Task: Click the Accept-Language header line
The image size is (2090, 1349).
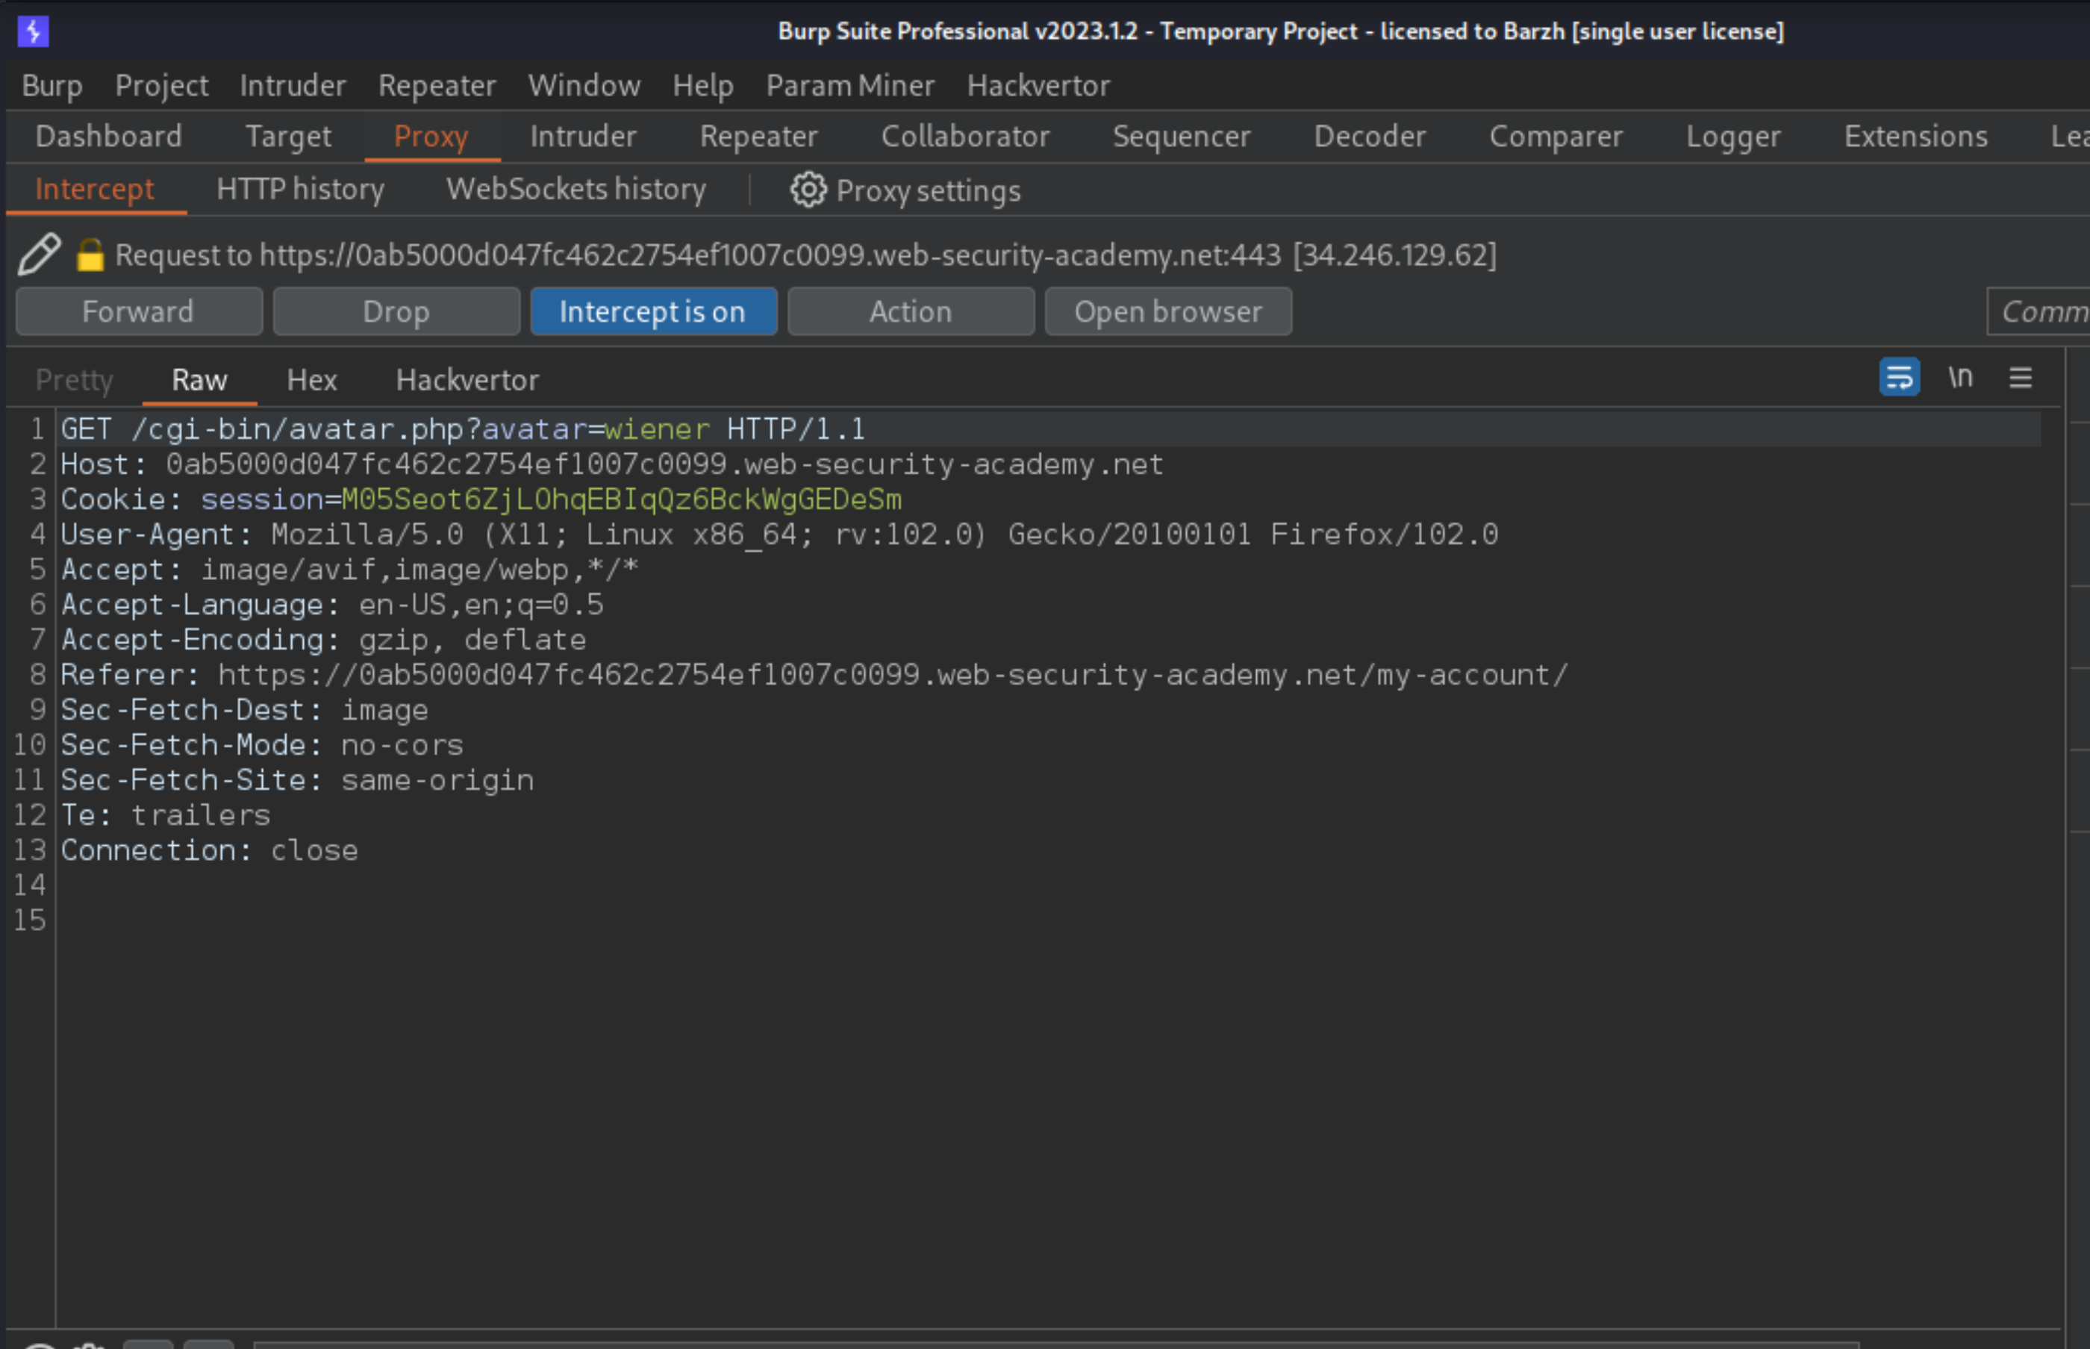Action: [332, 605]
